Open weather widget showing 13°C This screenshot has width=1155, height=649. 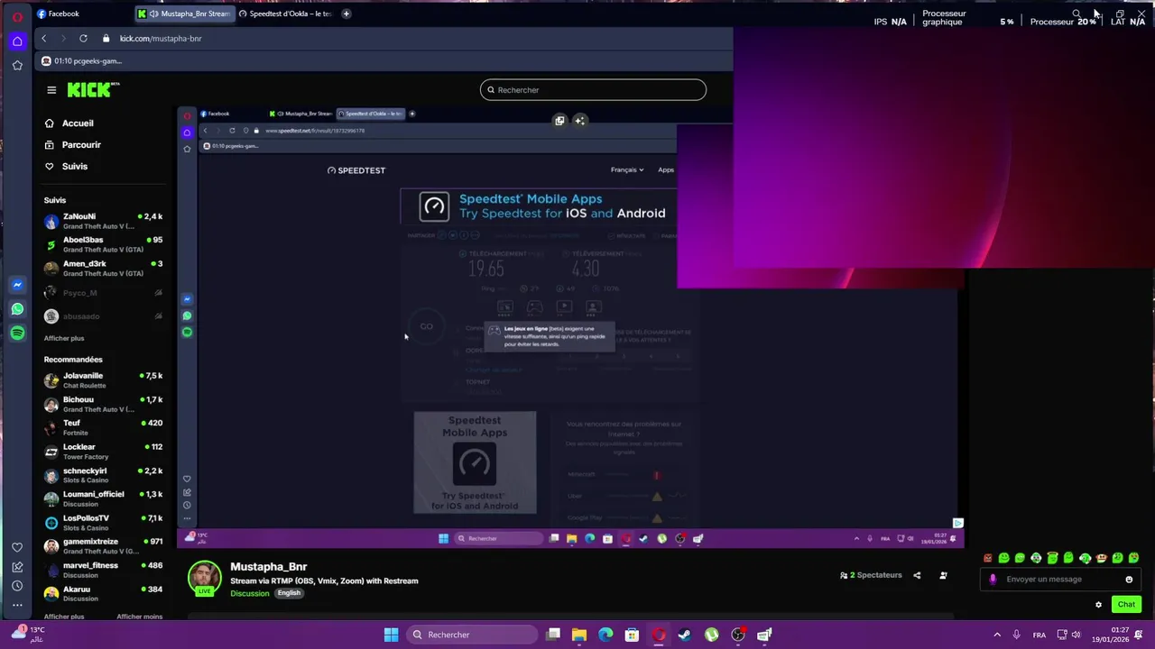(x=29, y=635)
